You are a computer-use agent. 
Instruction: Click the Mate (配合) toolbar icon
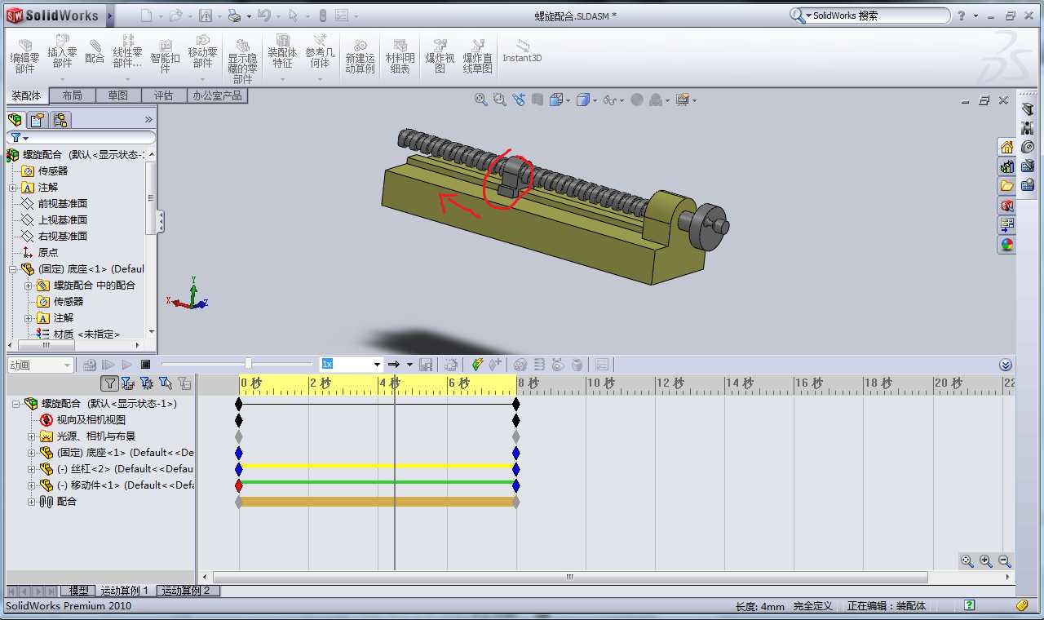pos(95,52)
